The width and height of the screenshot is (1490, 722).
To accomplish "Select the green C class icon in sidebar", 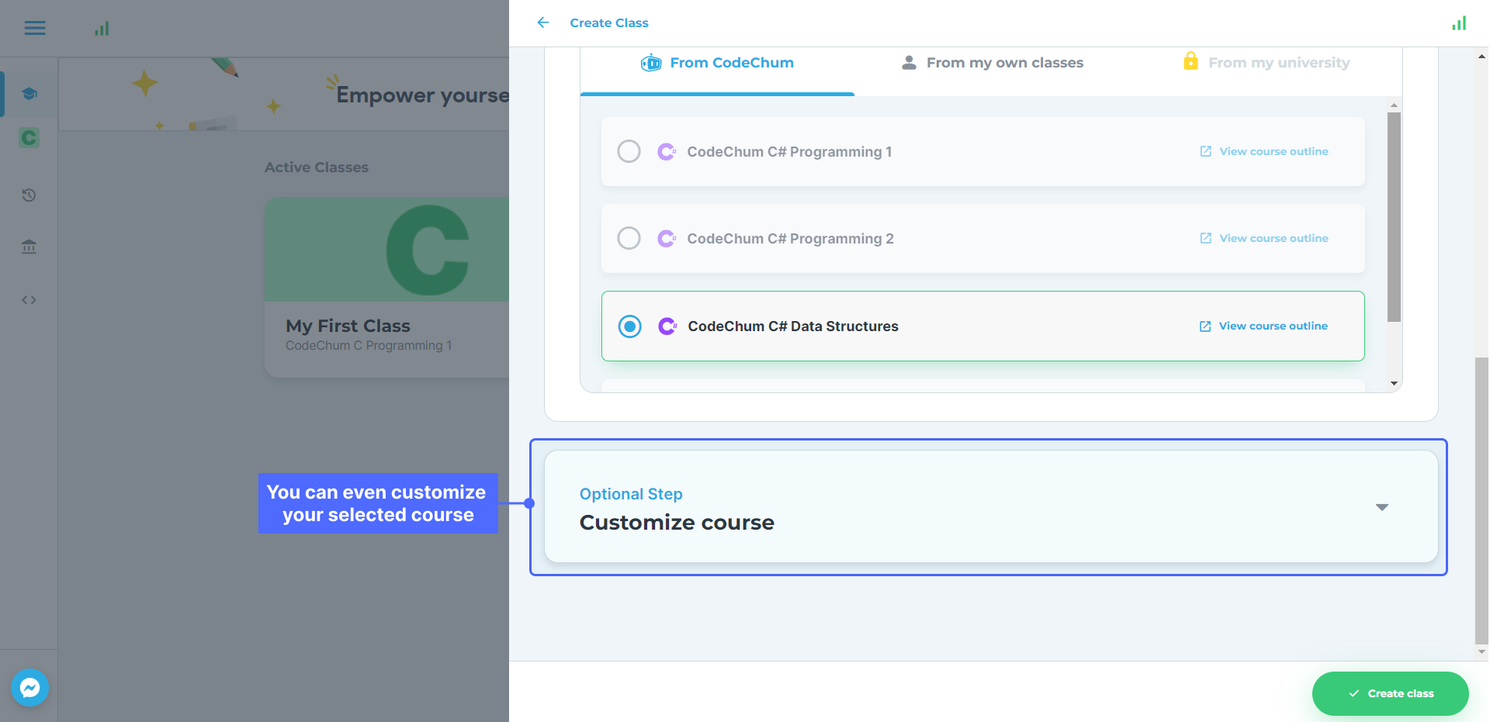I will coord(29,138).
